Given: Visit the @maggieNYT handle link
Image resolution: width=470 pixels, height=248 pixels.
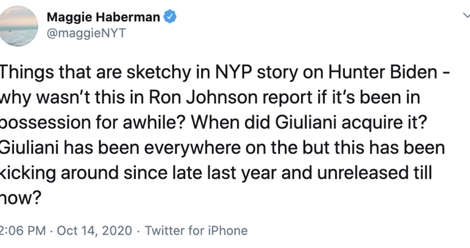Looking at the screenshot, I should point(86,33).
